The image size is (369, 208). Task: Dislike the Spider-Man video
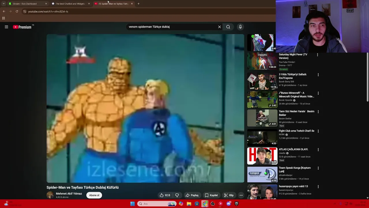(177, 195)
